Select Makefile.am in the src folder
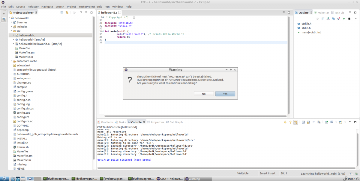This screenshot has width=360, height=181. click(x=26, y=52)
